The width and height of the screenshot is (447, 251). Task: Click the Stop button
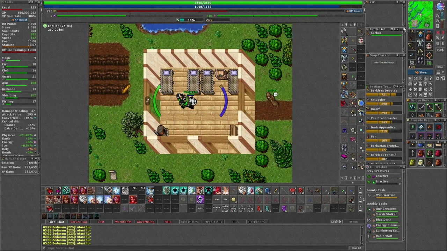pos(440,67)
